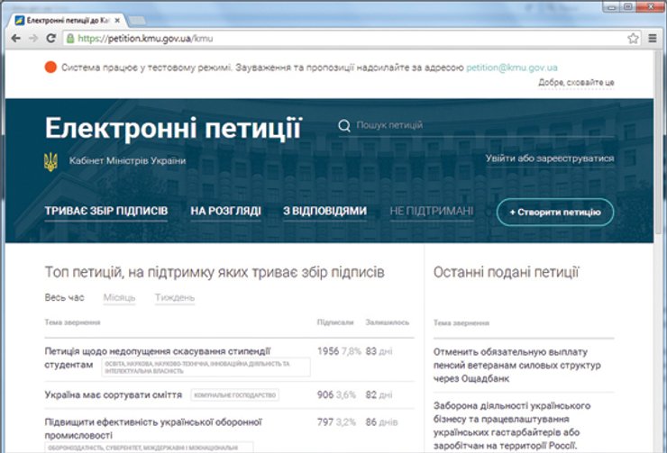Click the browser forward arrow
The image size is (667, 453).
[33, 39]
